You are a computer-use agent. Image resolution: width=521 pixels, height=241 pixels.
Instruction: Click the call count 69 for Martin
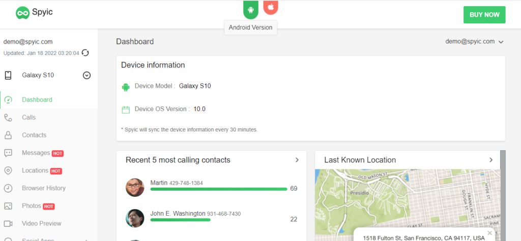point(294,189)
